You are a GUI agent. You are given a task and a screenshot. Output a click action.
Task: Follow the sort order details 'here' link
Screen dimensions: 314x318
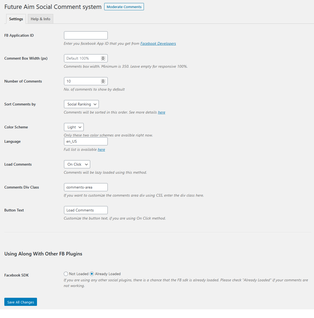[x=161, y=112]
